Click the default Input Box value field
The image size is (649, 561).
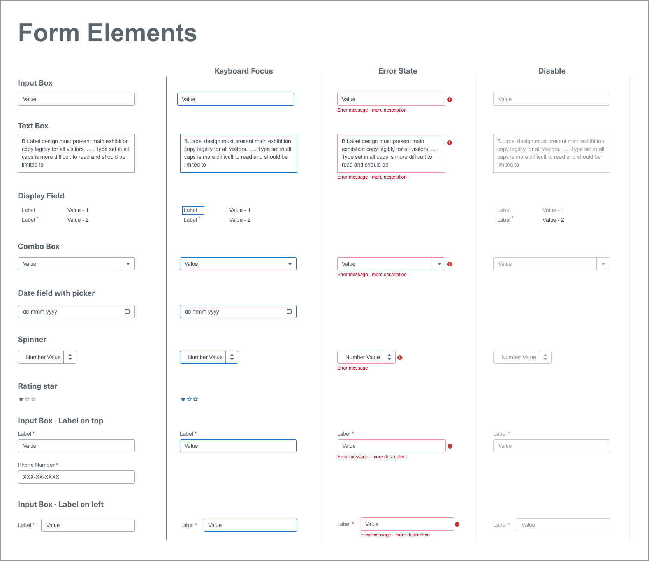tap(76, 99)
